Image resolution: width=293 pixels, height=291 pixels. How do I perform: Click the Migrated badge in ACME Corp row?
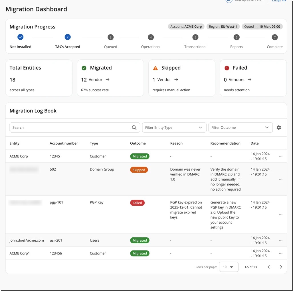(140, 156)
